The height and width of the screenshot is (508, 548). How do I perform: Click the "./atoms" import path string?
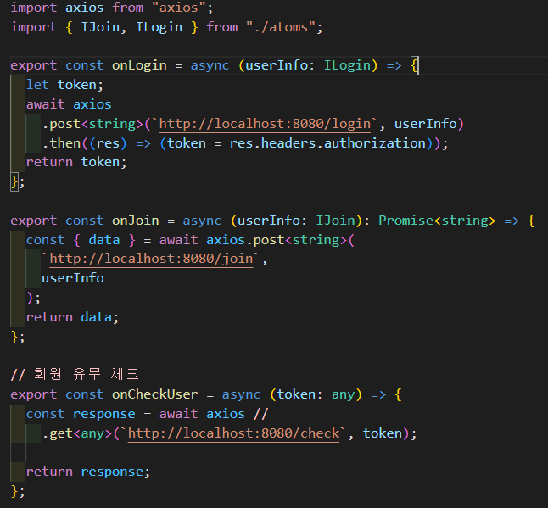point(281,27)
